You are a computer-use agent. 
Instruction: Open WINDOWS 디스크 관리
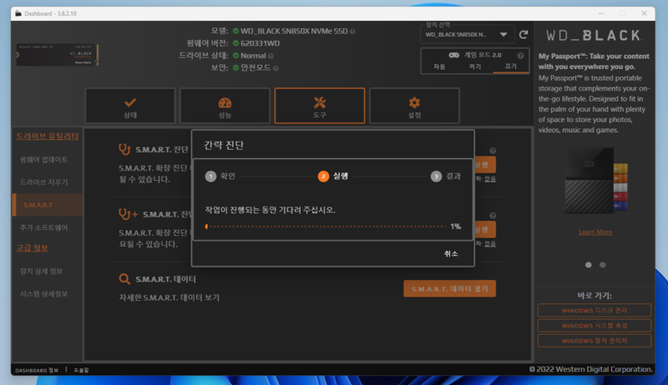pyautogui.click(x=595, y=310)
